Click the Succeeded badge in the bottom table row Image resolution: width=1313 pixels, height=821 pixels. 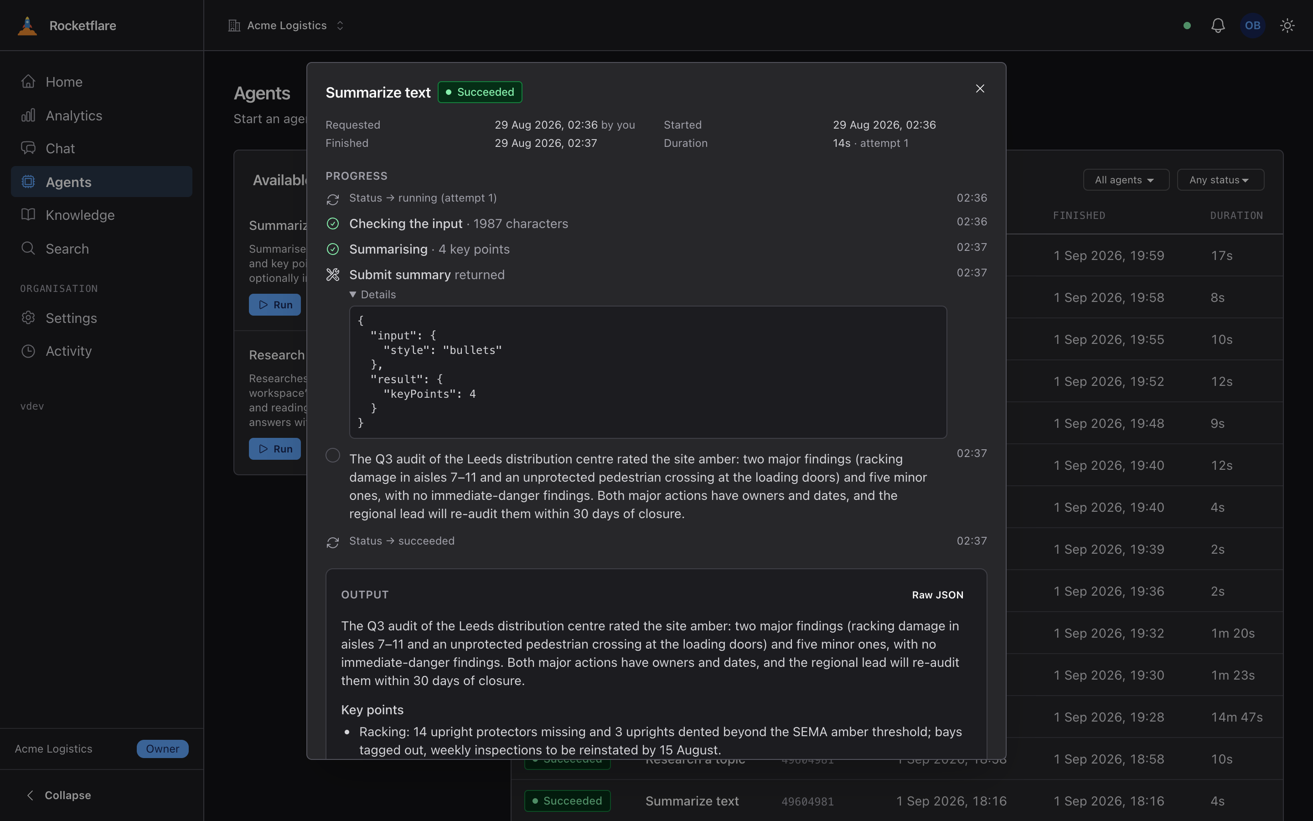(x=567, y=801)
